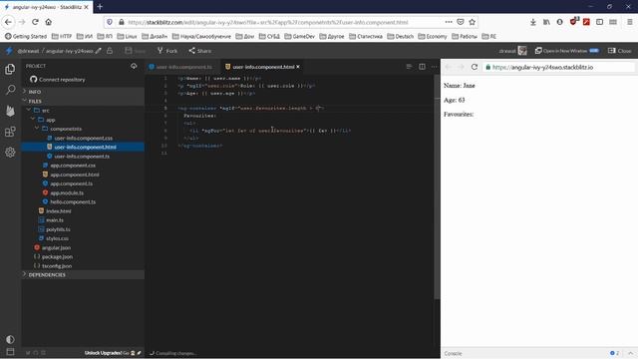Click the browser Back button

point(9,22)
